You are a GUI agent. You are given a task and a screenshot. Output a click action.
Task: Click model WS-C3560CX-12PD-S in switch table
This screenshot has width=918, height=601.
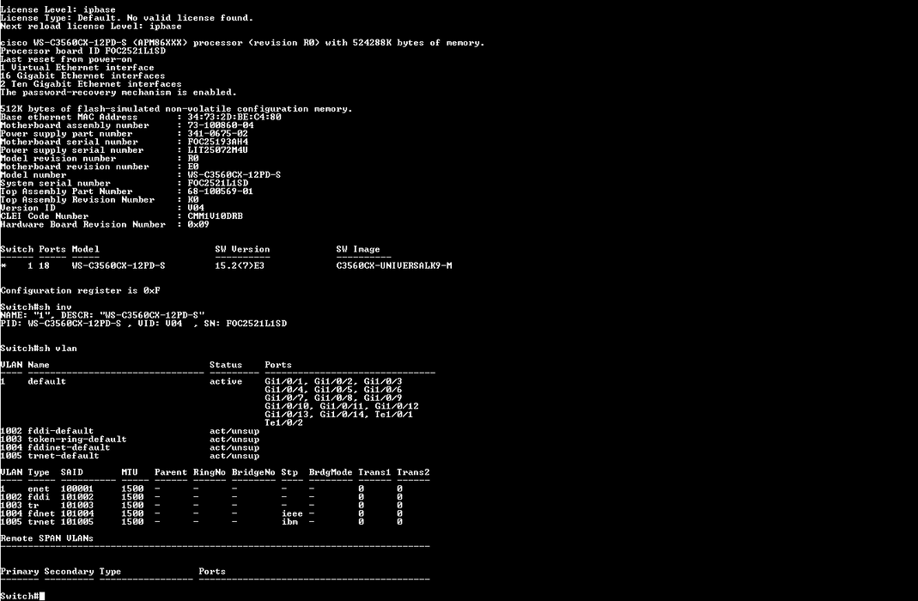pos(119,265)
